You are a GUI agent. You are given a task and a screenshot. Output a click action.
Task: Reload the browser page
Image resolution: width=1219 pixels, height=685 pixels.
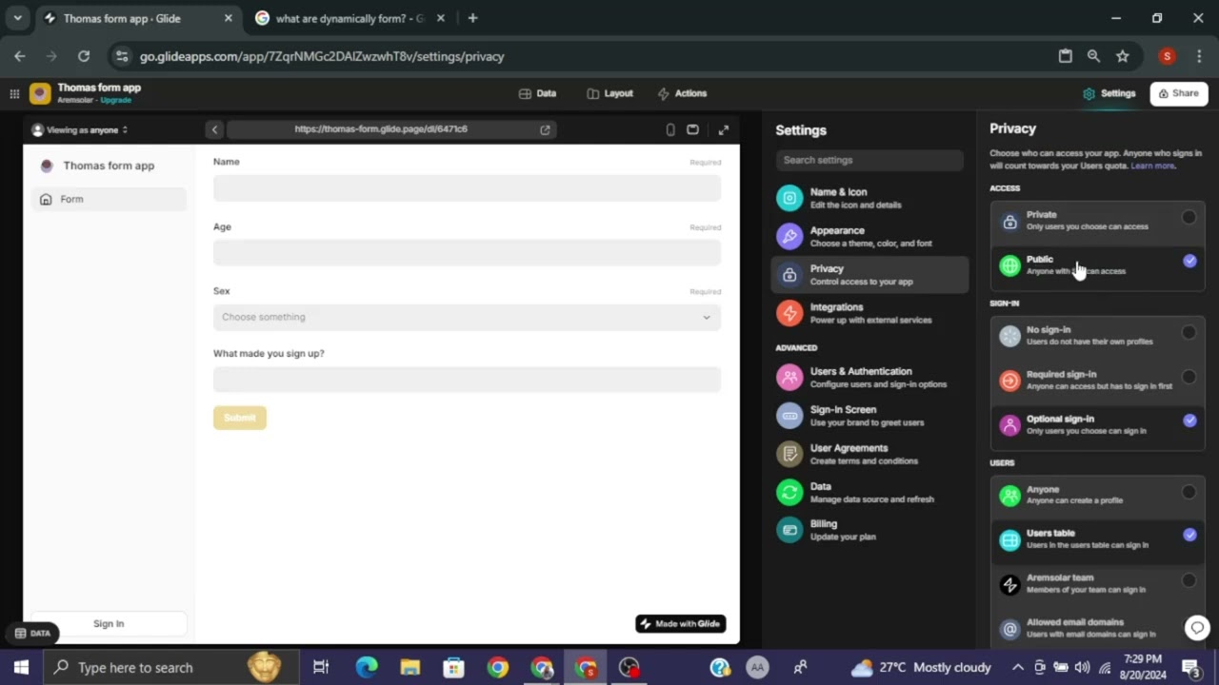(x=84, y=56)
